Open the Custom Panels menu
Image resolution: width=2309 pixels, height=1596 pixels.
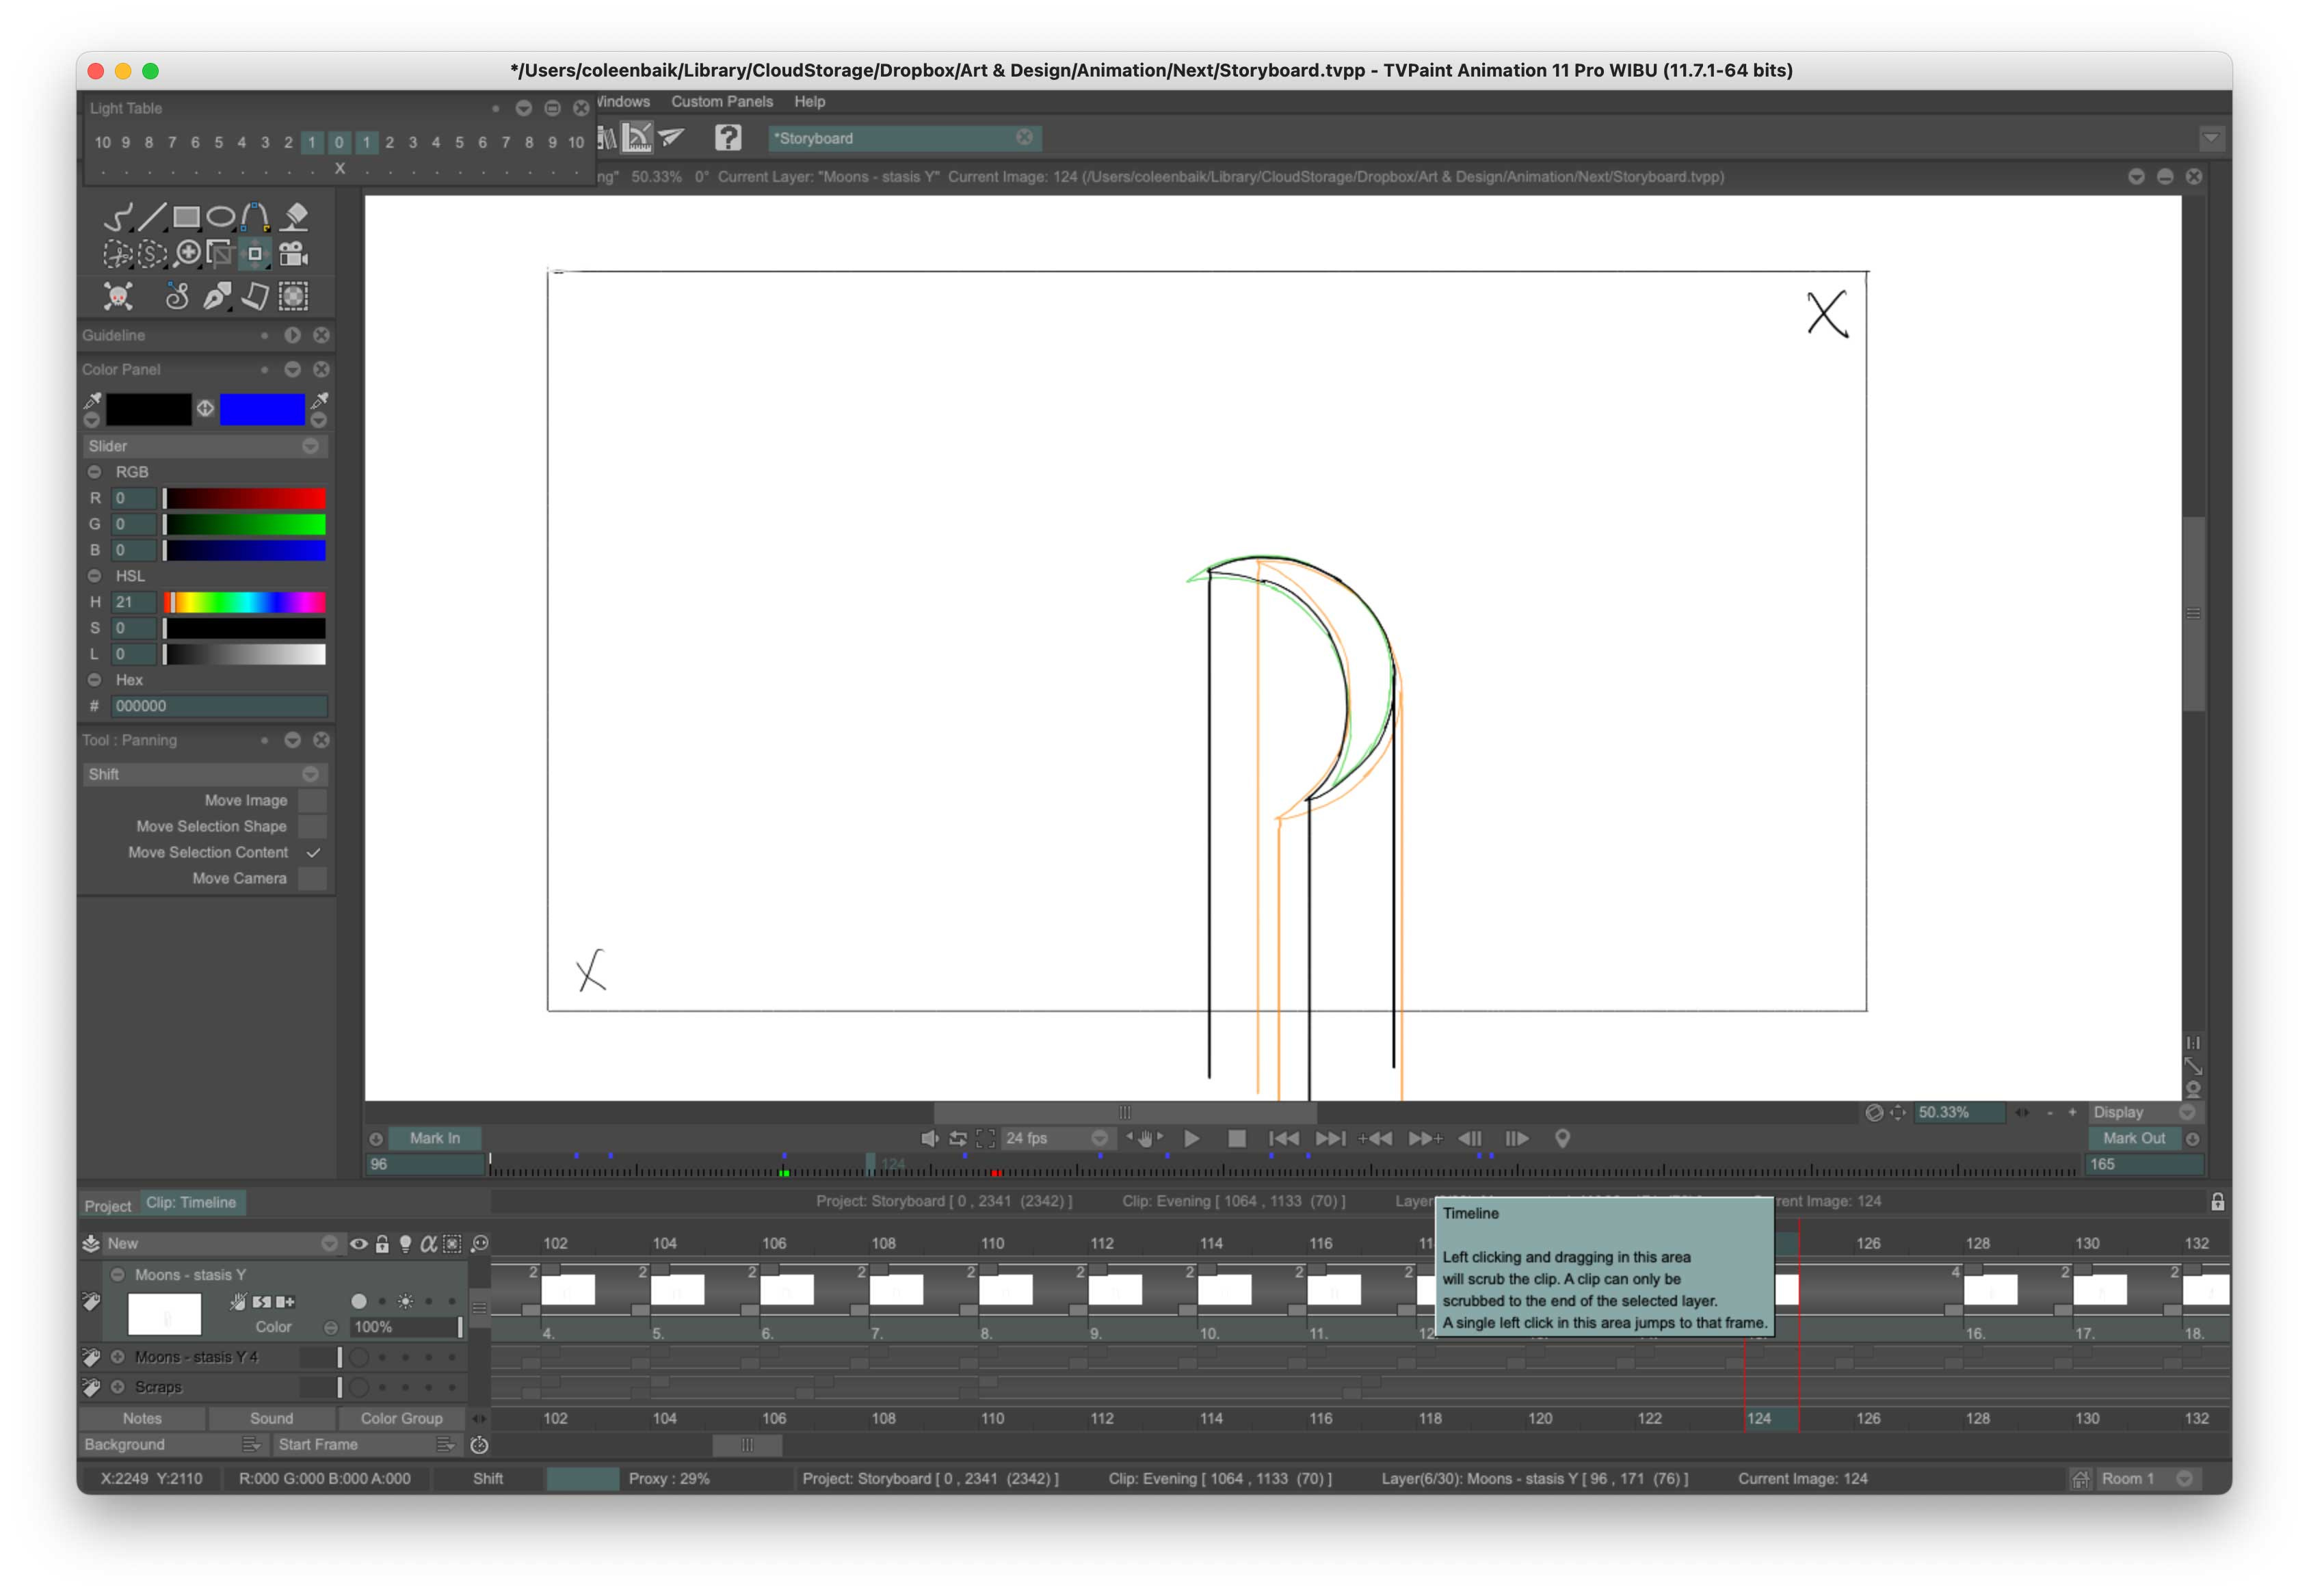[x=721, y=101]
